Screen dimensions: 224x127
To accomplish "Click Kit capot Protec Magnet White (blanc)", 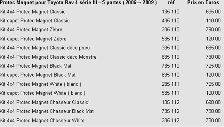I will (43, 93).
